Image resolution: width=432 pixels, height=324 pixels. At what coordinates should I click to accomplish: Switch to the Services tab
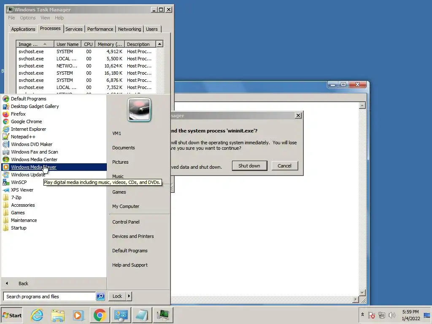[x=74, y=29]
